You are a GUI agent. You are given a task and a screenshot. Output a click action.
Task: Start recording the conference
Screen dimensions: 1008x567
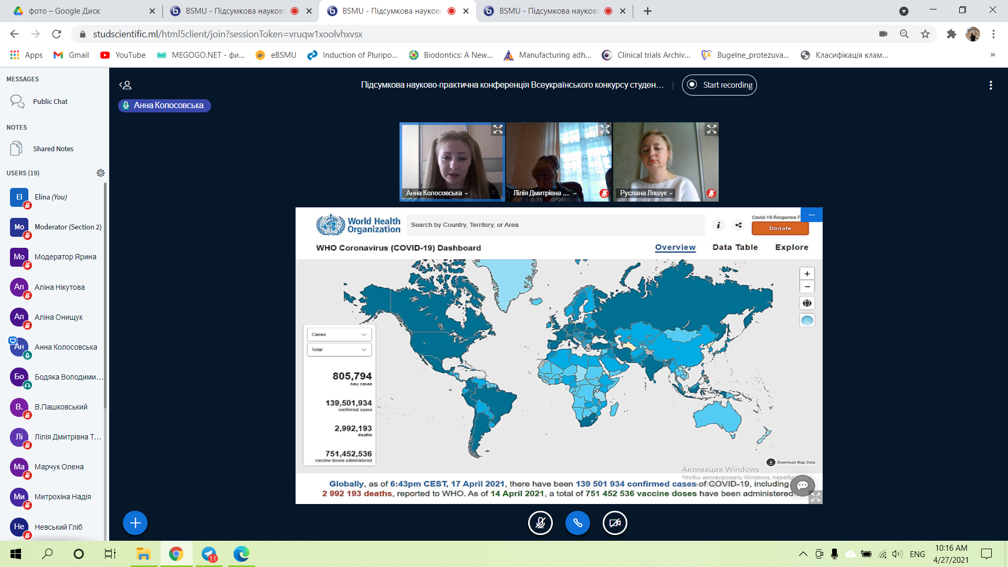[719, 85]
